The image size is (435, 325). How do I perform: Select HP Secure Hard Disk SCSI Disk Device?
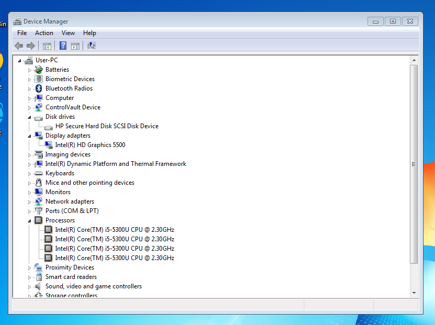107,126
